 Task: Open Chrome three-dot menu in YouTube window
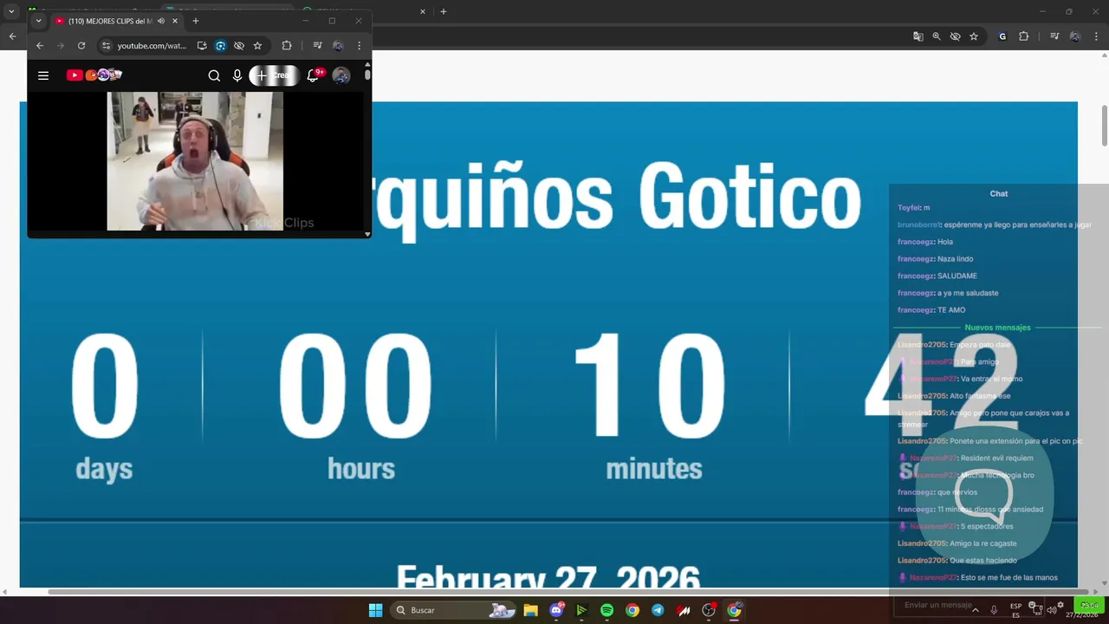tap(359, 45)
